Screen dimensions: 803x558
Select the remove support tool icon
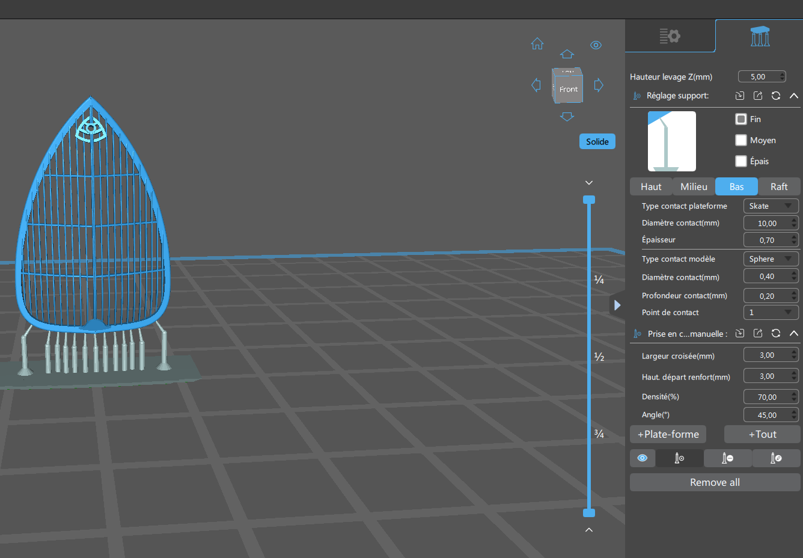click(727, 458)
